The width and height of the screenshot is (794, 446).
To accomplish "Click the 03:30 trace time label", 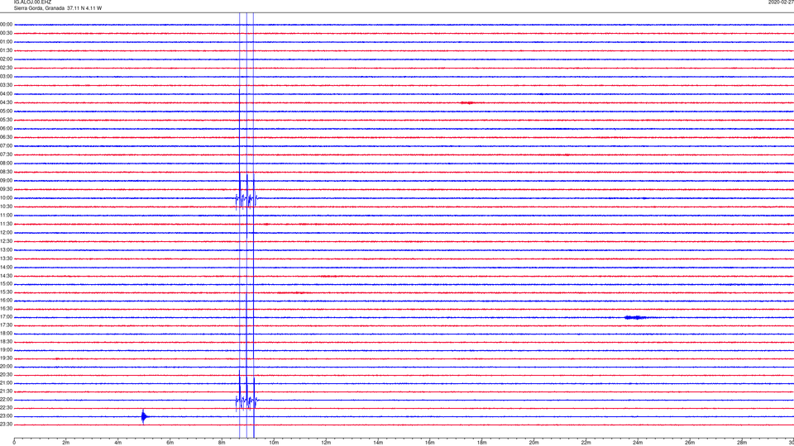I will (x=6, y=85).
